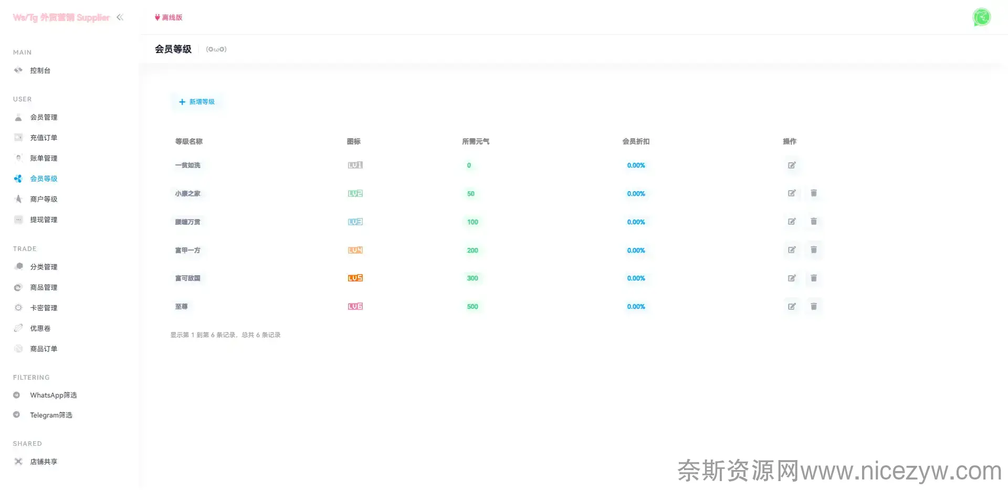The height and width of the screenshot is (490, 1008).
Task: Click the light orange LV4 badge icon
Action: click(x=355, y=250)
